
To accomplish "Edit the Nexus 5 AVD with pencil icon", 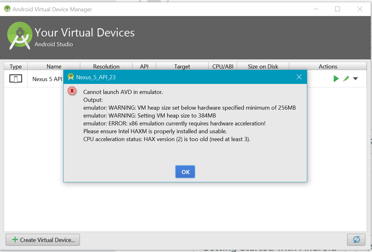I will (346, 79).
